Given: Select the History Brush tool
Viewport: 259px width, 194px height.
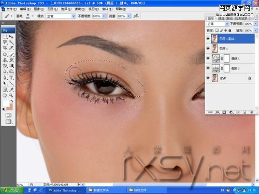Looking at the screenshot, I should coord(11,60).
